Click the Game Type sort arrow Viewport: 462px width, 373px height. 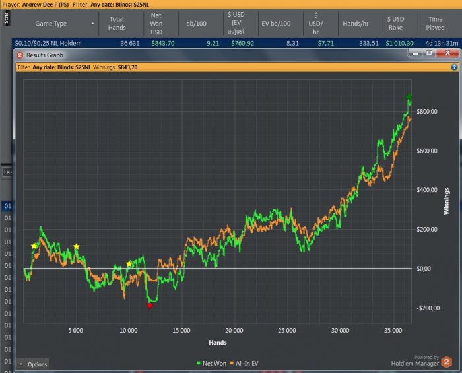tap(92, 23)
